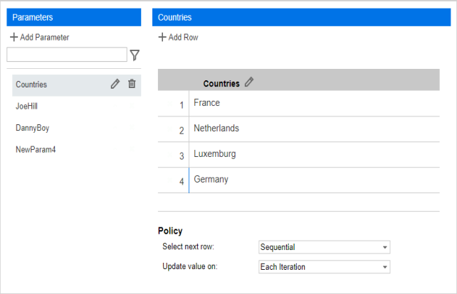Open the Update value on dropdown
This screenshot has height=294, width=457.
tap(324, 267)
